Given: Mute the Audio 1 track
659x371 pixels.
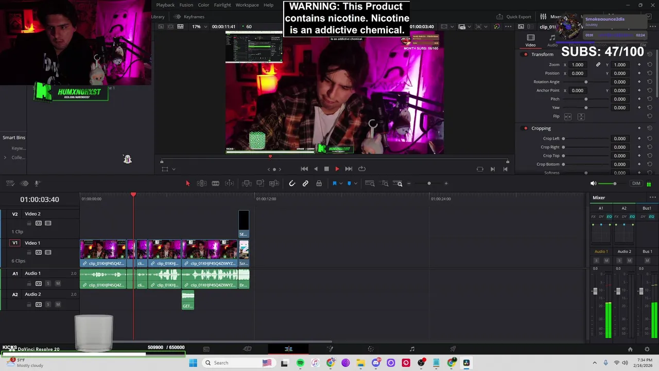Looking at the screenshot, I should coord(58,283).
